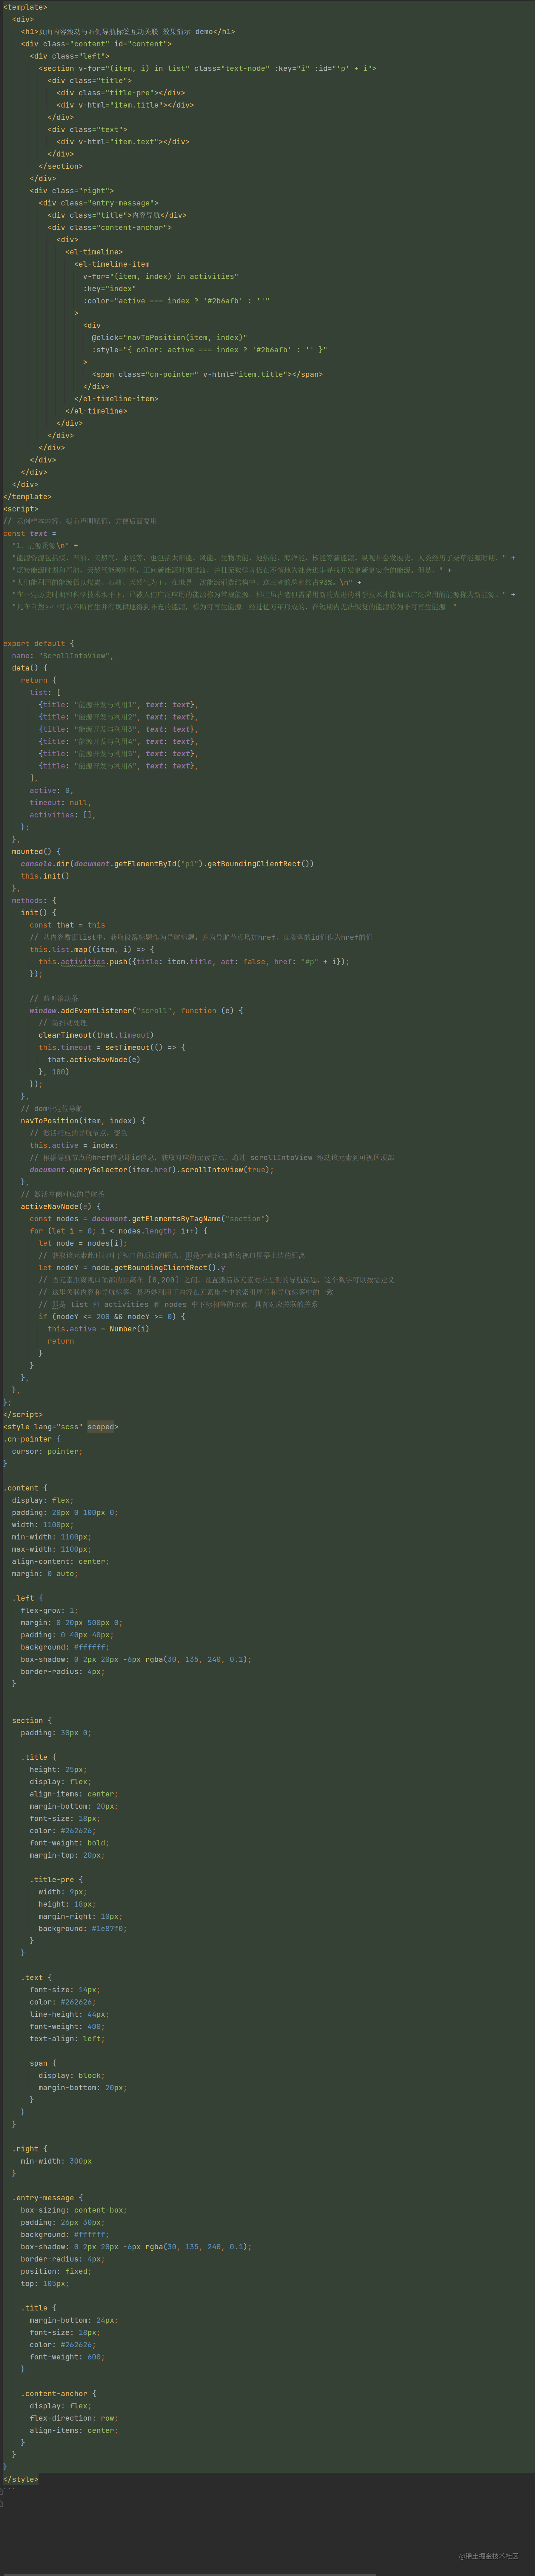Click the 'active: 0,' data property
The image size is (535, 2576).
click(52, 790)
